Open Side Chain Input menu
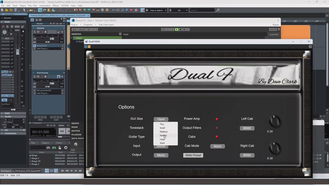Image resolution: width=329 pixels, height=185 pixels. [x=106, y=25]
